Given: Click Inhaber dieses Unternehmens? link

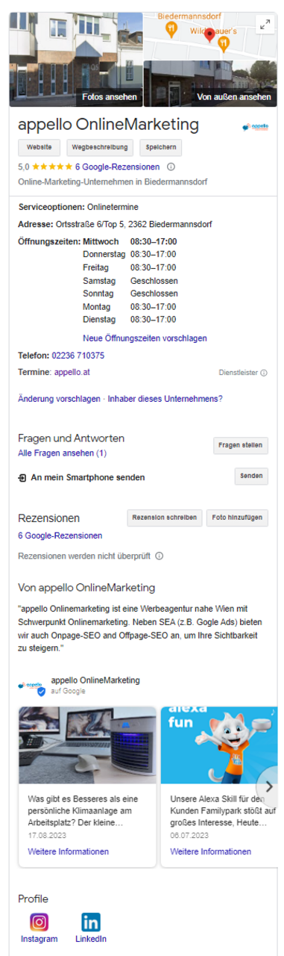Looking at the screenshot, I should click(x=165, y=399).
